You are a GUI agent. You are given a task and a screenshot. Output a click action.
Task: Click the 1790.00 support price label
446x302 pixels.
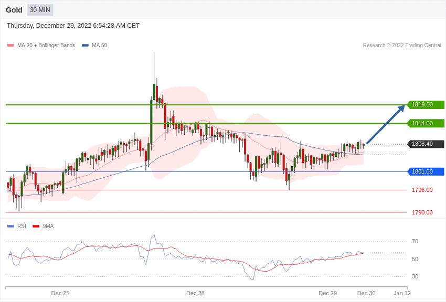pos(422,212)
